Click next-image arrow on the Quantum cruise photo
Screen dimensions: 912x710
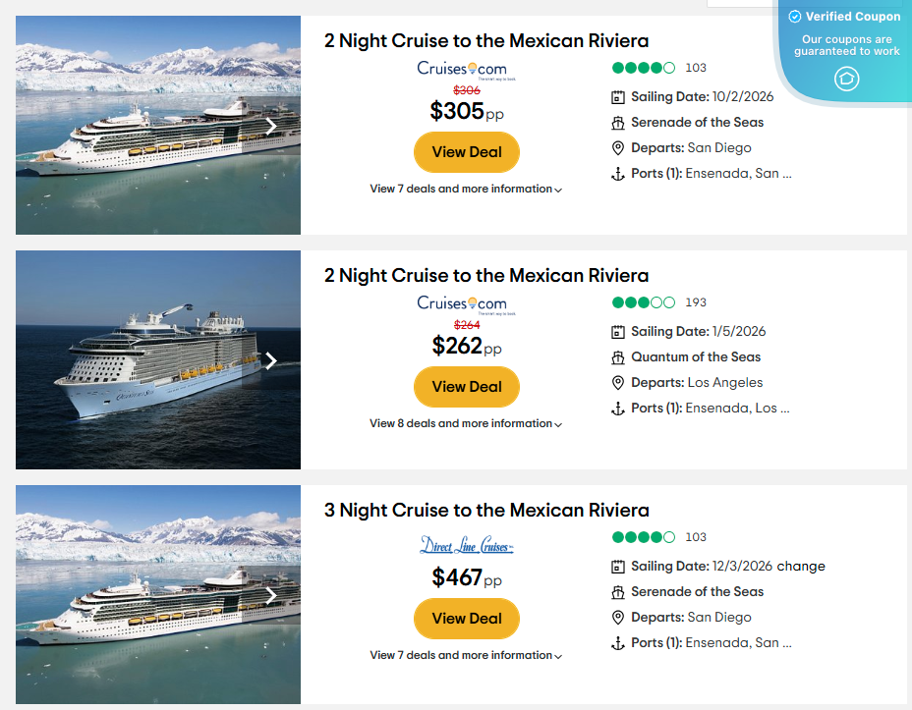(271, 360)
